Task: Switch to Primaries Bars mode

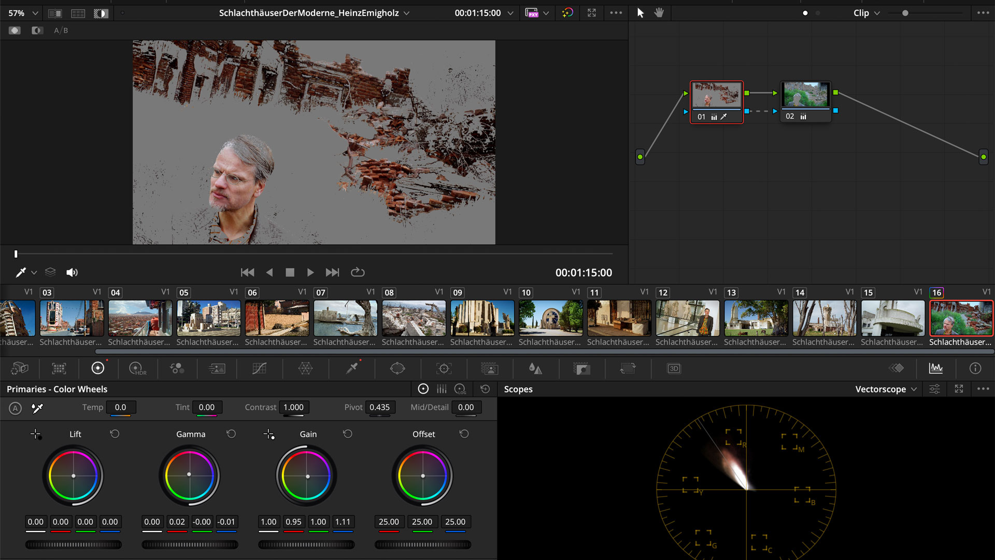Action: (442, 389)
